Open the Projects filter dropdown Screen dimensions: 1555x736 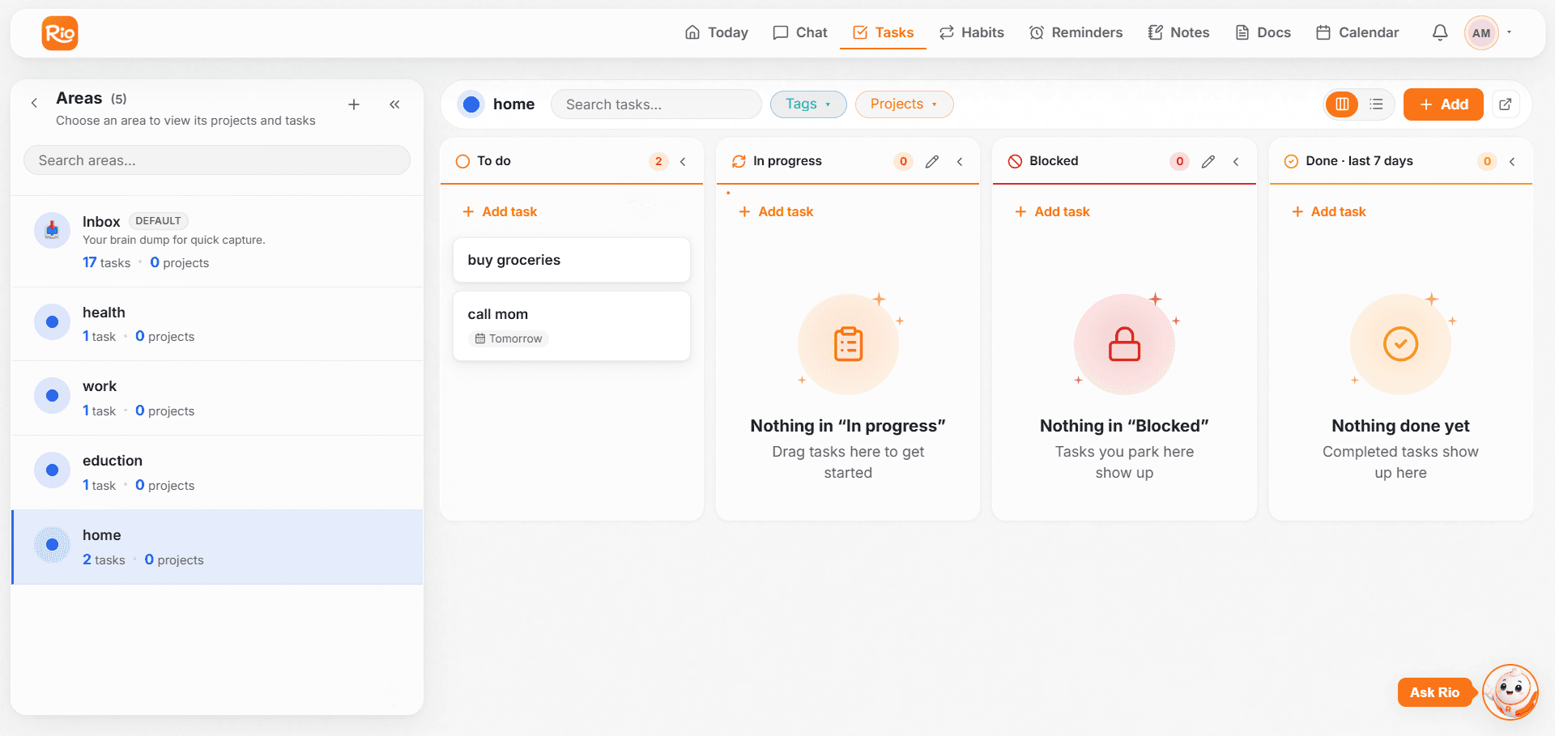(904, 104)
